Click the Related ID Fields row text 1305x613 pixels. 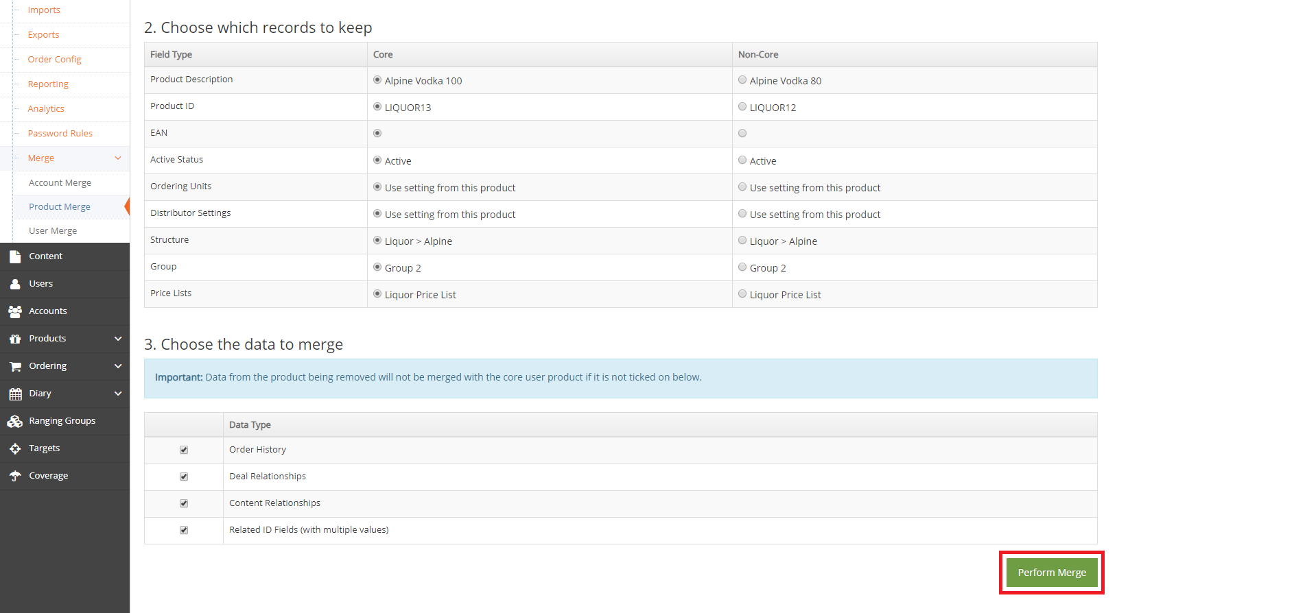[x=309, y=530]
